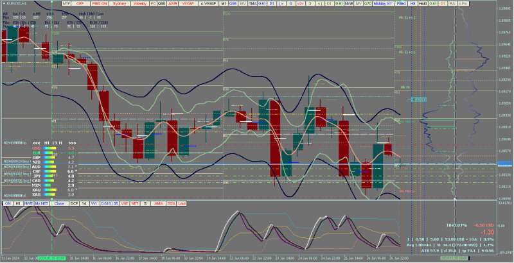This screenshot has width=514, height=263.
Task: Click the CHF row label
Action: 37,171
